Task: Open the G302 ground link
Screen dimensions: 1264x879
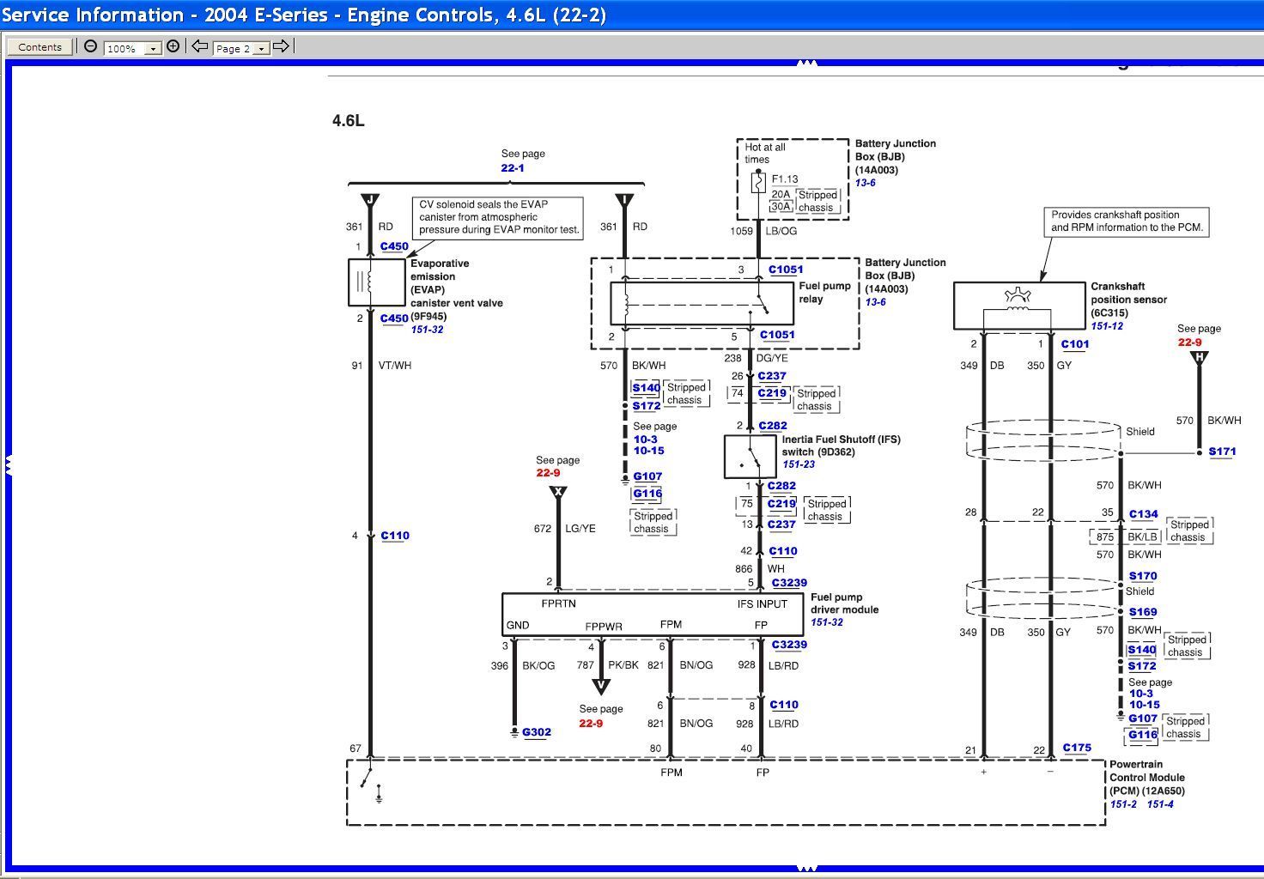Action: point(535,732)
